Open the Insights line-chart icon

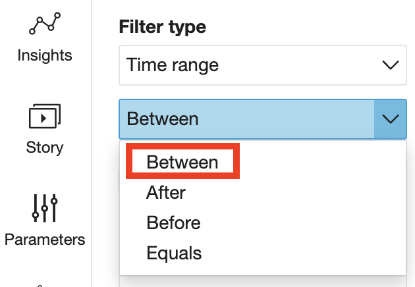pyautogui.click(x=45, y=23)
